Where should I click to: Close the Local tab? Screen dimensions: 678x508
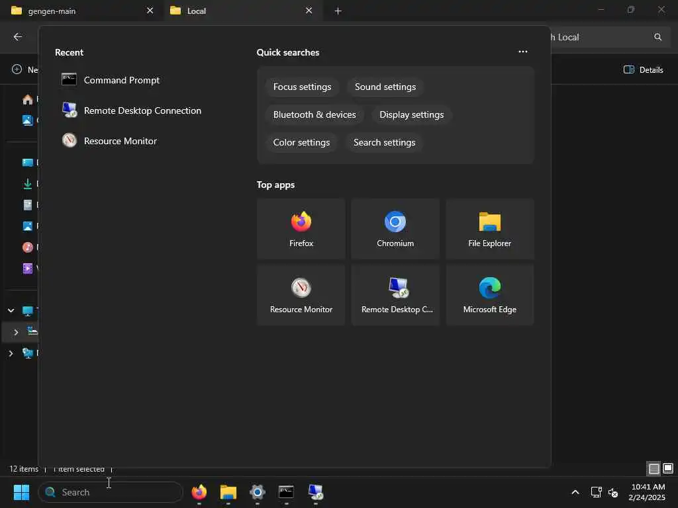309,11
